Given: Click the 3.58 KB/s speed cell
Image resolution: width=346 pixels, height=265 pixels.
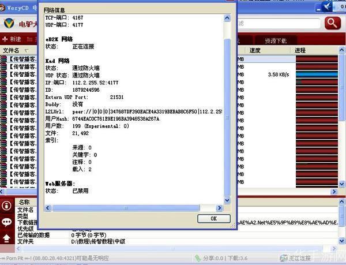Looking at the screenshot, I should click(279, 74).
